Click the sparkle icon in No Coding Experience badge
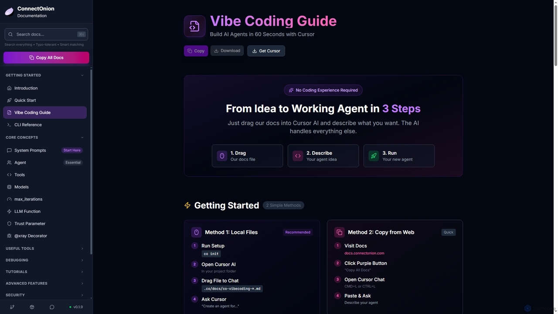This screenshot has height=314, width=558. click(291, 90)
